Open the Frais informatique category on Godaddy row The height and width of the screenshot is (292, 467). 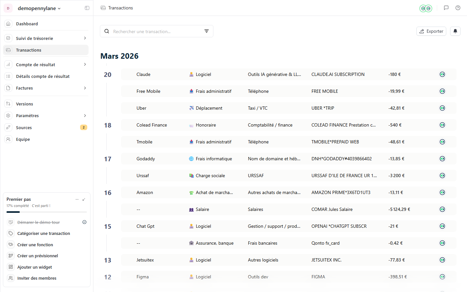tap(210, 159)
